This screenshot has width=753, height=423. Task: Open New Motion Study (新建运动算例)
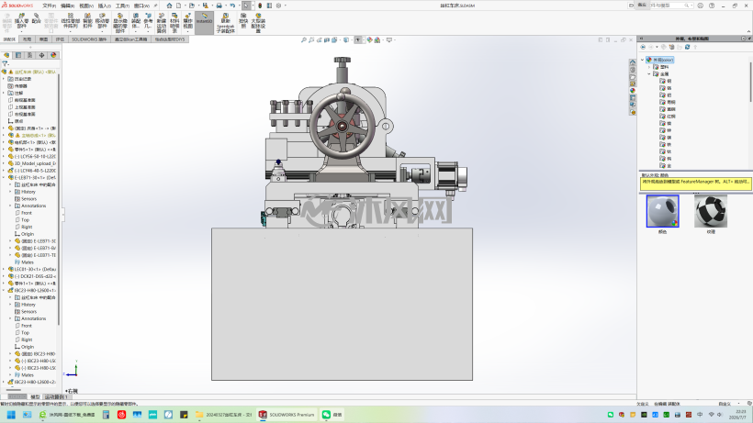[162, 23]
